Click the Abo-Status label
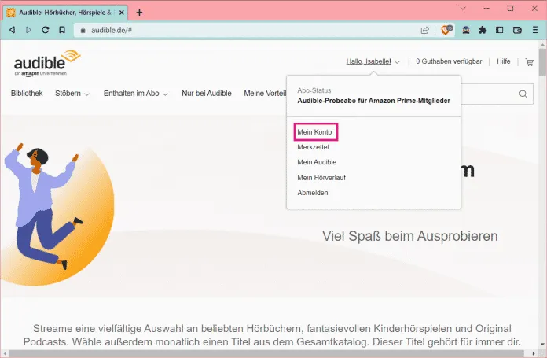This screenshot has height=358, width=547. pos(314,90)
